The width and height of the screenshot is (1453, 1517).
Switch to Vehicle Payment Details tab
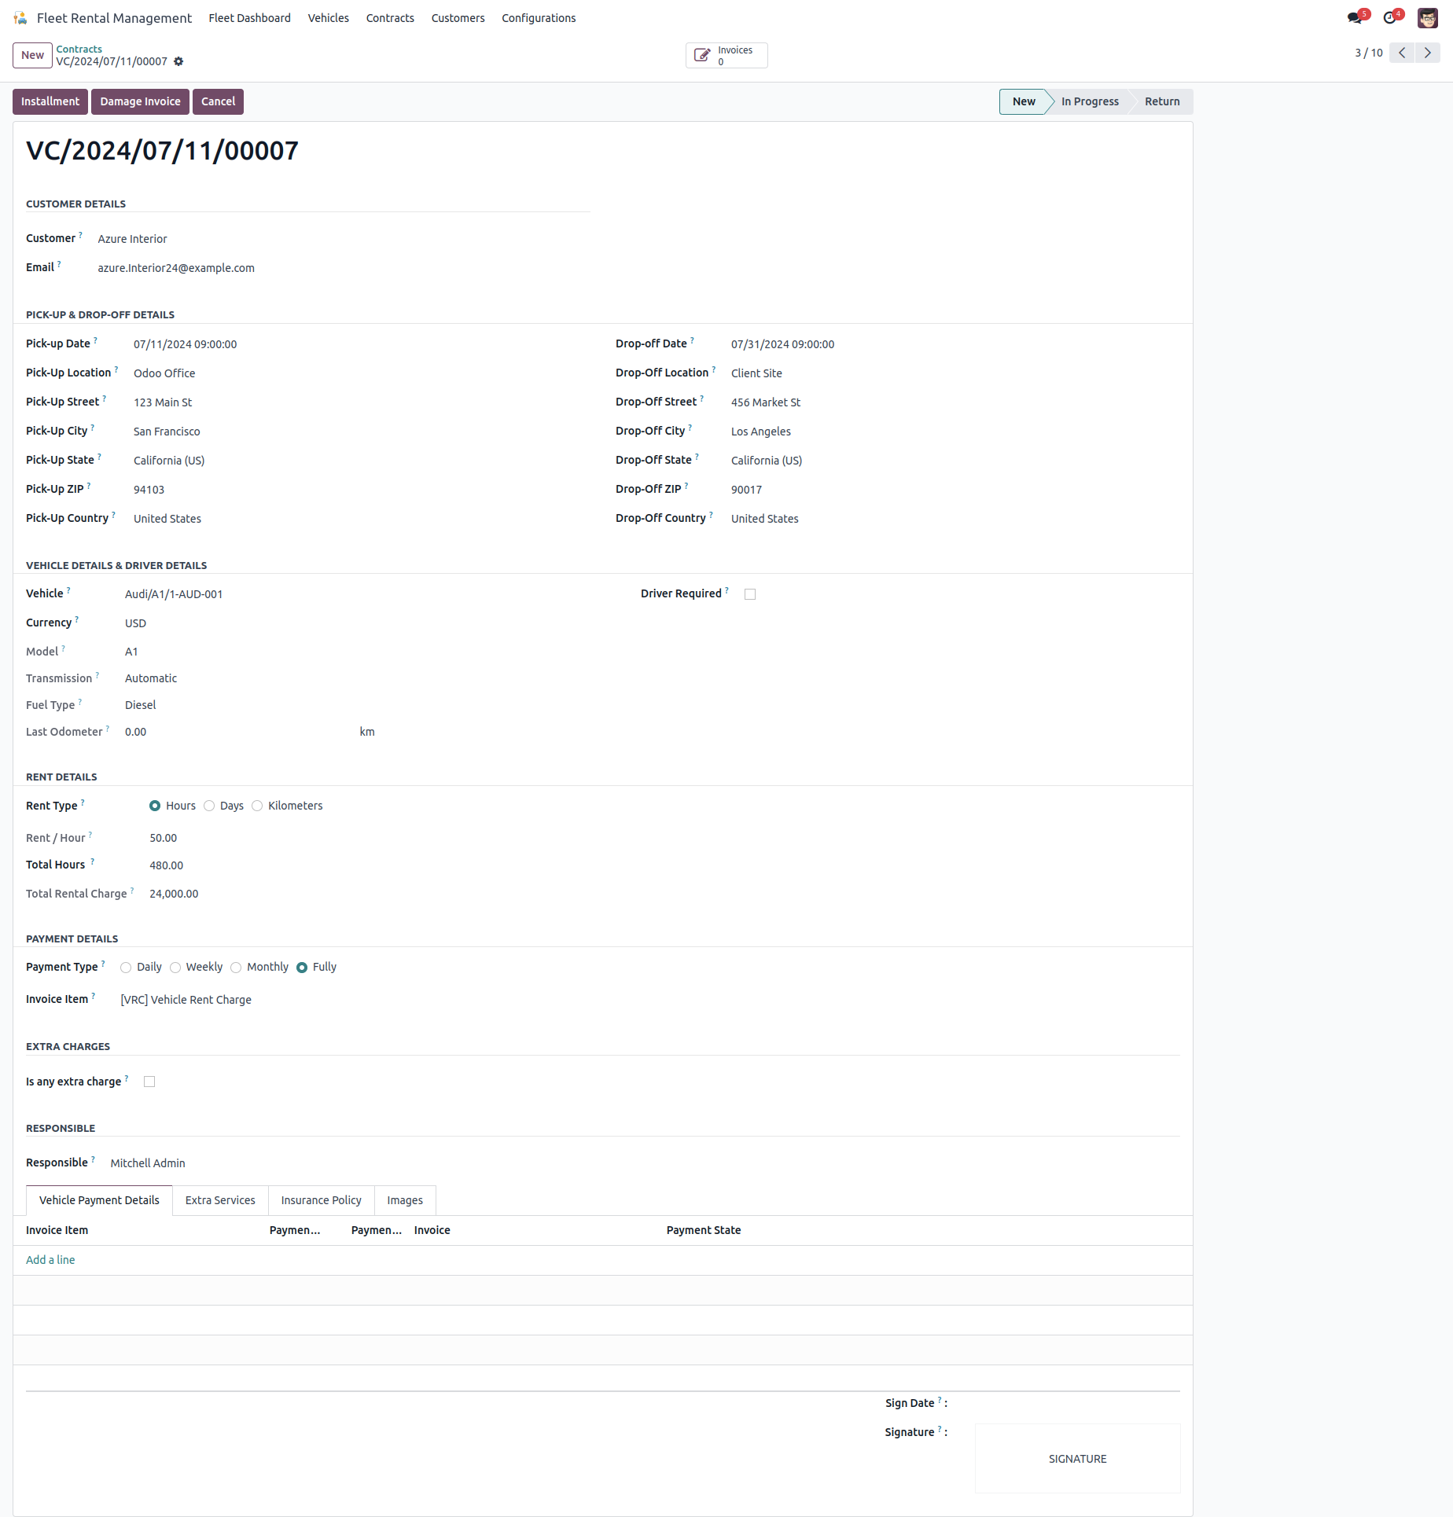pos(99,1200)
